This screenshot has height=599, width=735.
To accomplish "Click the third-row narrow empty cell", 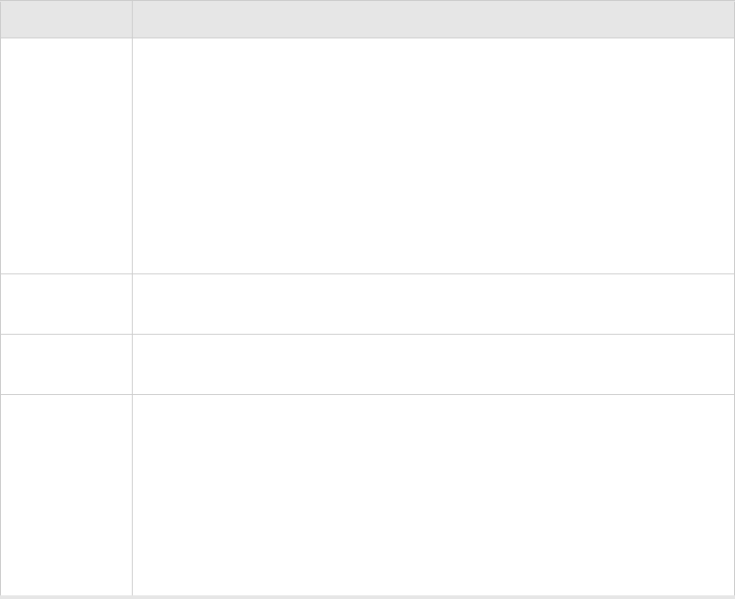I will (66, 364).
